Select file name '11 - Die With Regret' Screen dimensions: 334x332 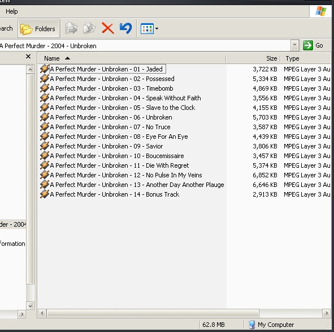coord(119,165)
